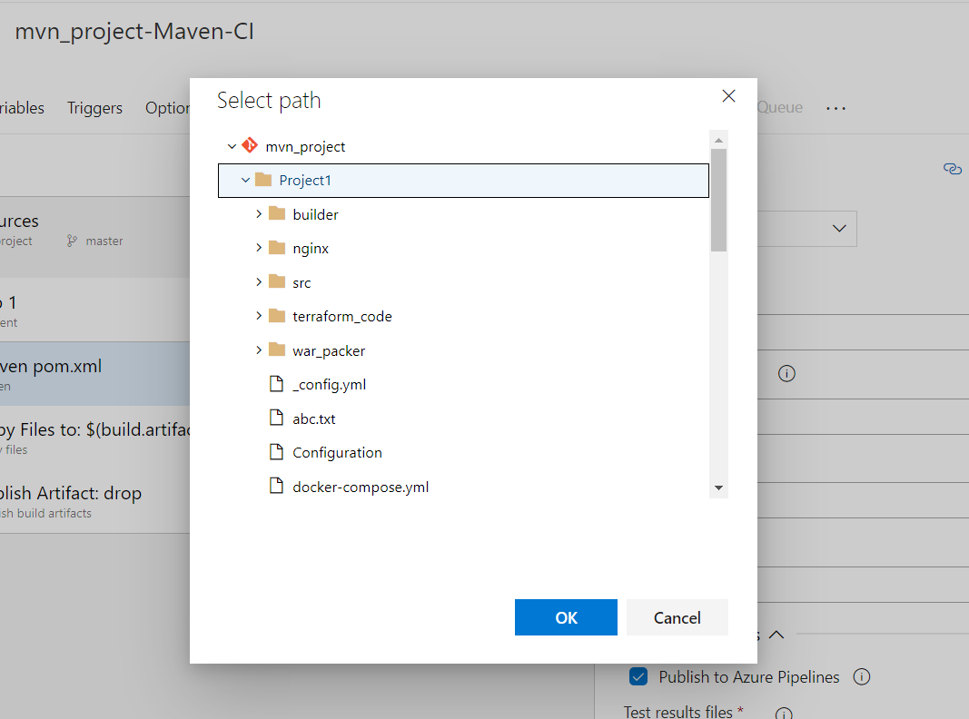Image resolution: width=969 pixels, height=719 pixels.
Task: Open the Triggers tab
Action: coord(94,108)
